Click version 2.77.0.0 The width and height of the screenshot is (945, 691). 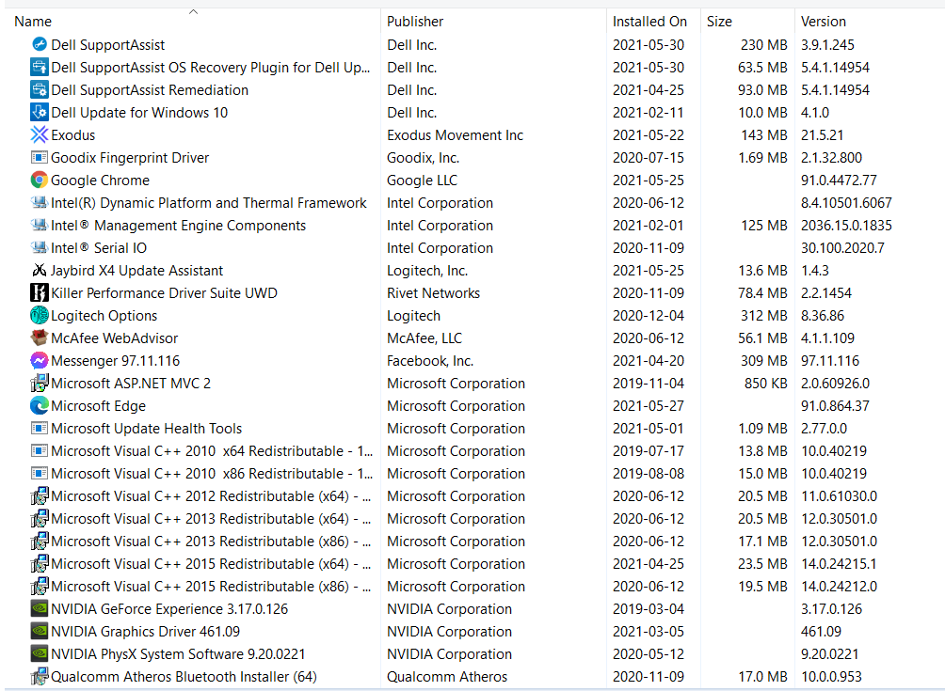point(824,429)
